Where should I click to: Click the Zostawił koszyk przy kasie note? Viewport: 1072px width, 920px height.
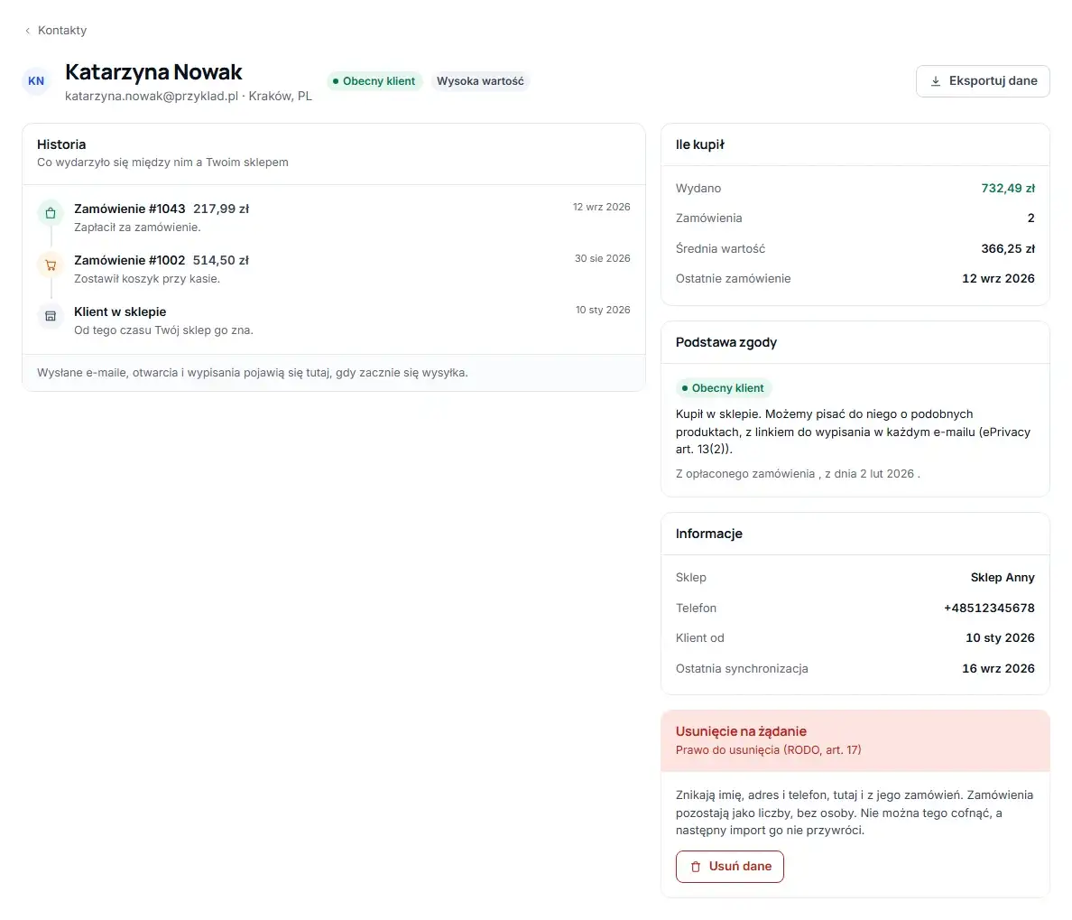point(147,278)
